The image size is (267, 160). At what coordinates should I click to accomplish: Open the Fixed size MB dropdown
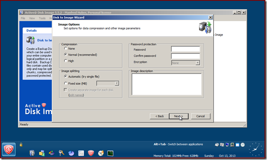tap(117, 84)
